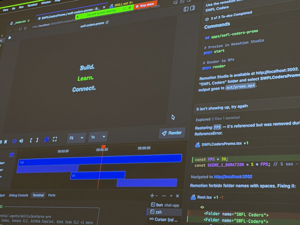Open the new terminal profile dropdown arrow

click(x=157, y=196)
